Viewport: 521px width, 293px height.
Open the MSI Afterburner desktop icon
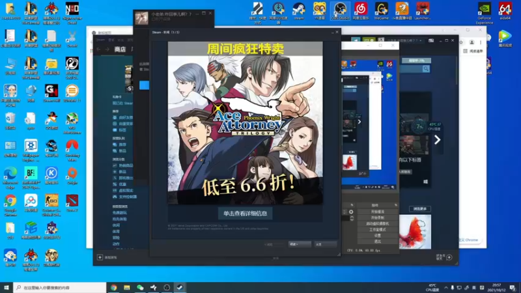(72, 123)
